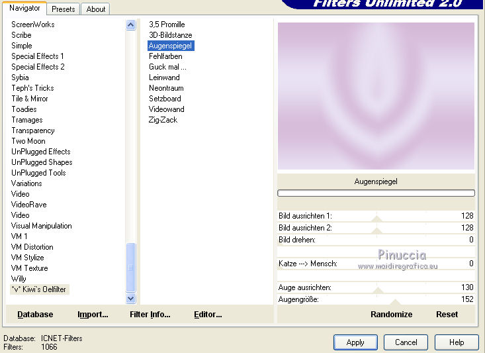
Task: Select the Scribe category
Action: pyautogui.click(x=21, y=35)
